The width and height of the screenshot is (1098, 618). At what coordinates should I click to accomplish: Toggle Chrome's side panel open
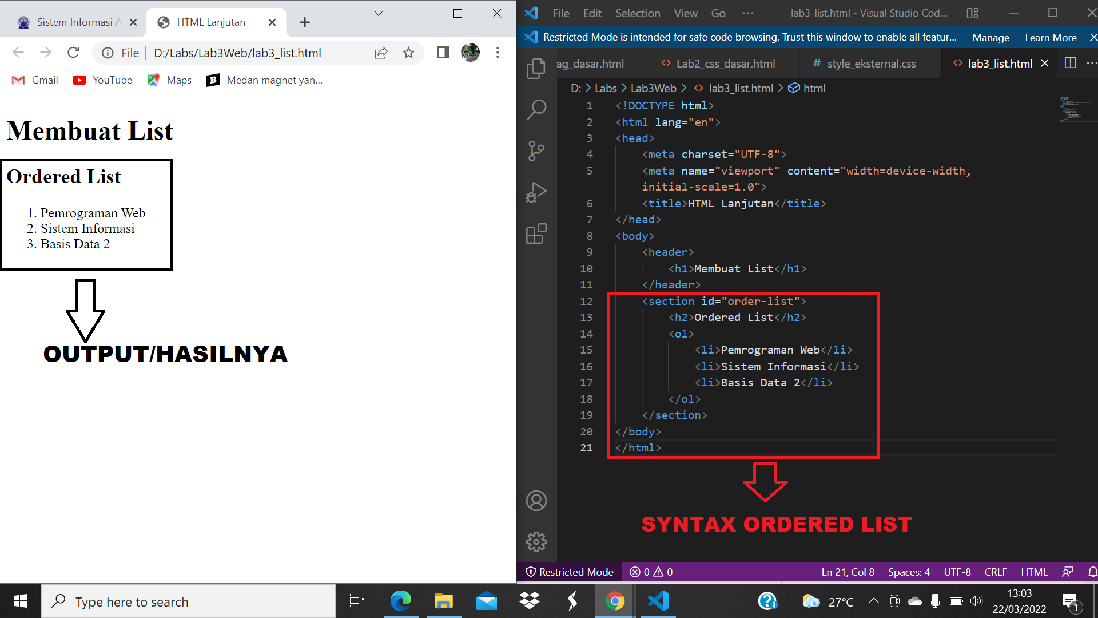tap(442, 53)
